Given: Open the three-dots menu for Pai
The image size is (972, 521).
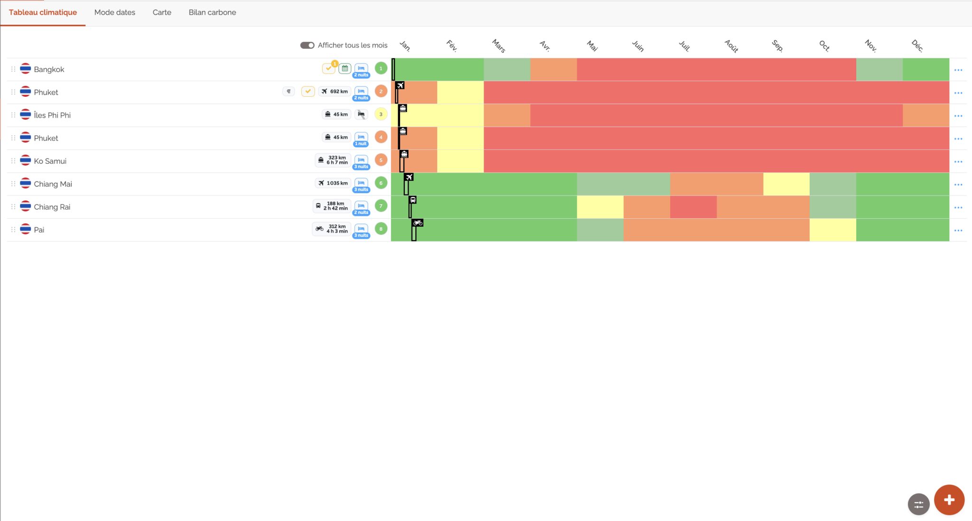Looking at the screenshot, I should point(958,230).
